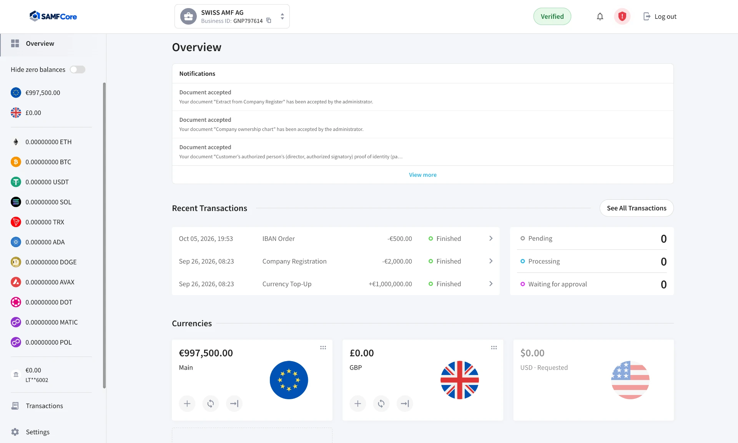Select the SOL wallet icon
This screenshot has height=443, width=738.
pos(16,202)
